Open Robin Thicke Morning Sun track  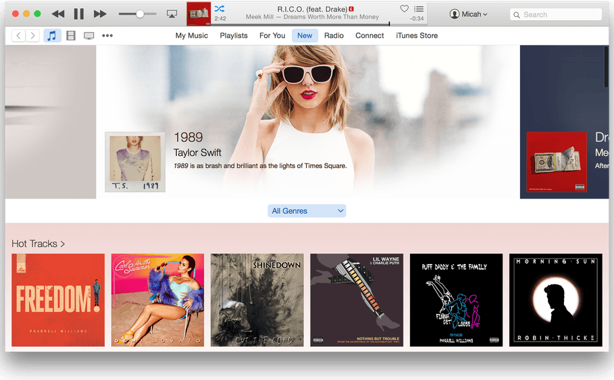pos(556,300)
